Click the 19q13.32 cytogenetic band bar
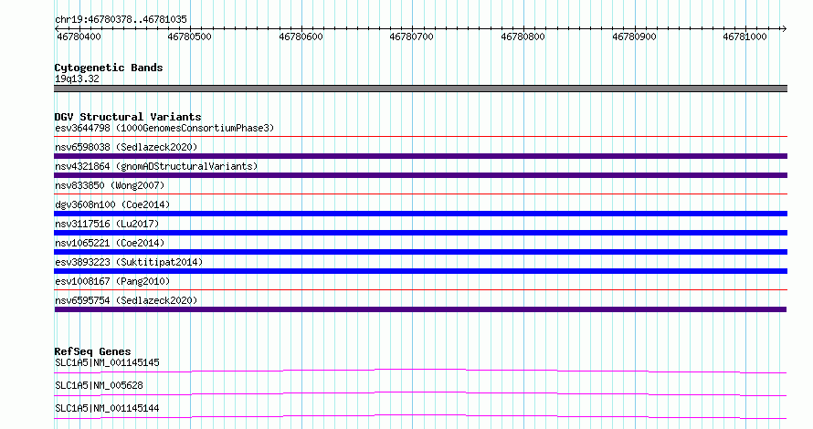Viewport: 813px width, 429px height. 420,89
